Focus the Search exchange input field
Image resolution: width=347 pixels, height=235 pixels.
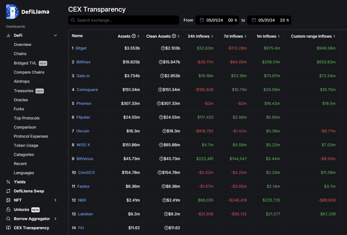[124, 20]
